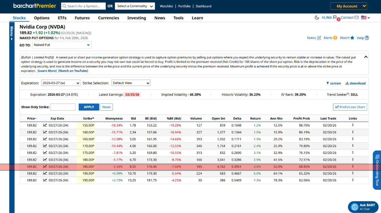Collapse the strategy description panel
Viewport: 381px width, 213px height.
click(x=366, y=57)
